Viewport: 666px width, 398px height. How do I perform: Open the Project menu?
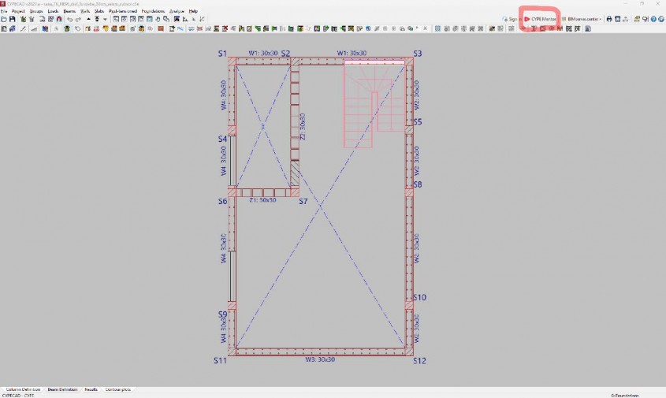coord(18,11)
